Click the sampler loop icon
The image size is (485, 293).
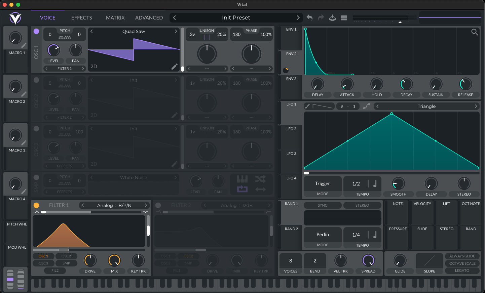[x=242, y=189]
